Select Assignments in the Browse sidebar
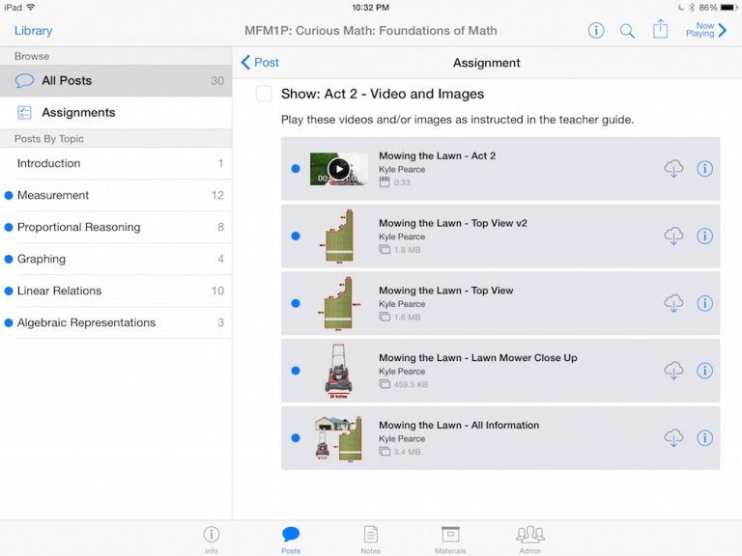The width and height of the screenshot is (742, 556). click(77, 113)
